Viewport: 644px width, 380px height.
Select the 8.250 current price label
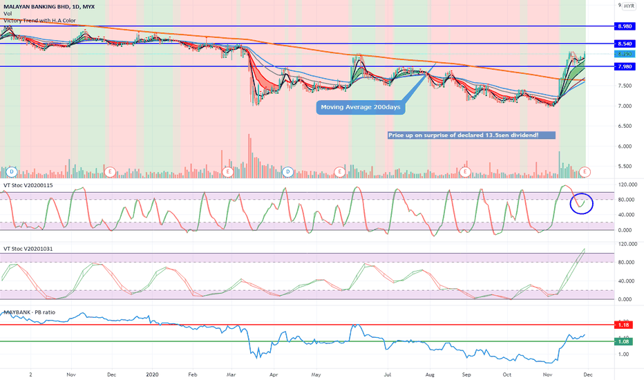(625, 54)
